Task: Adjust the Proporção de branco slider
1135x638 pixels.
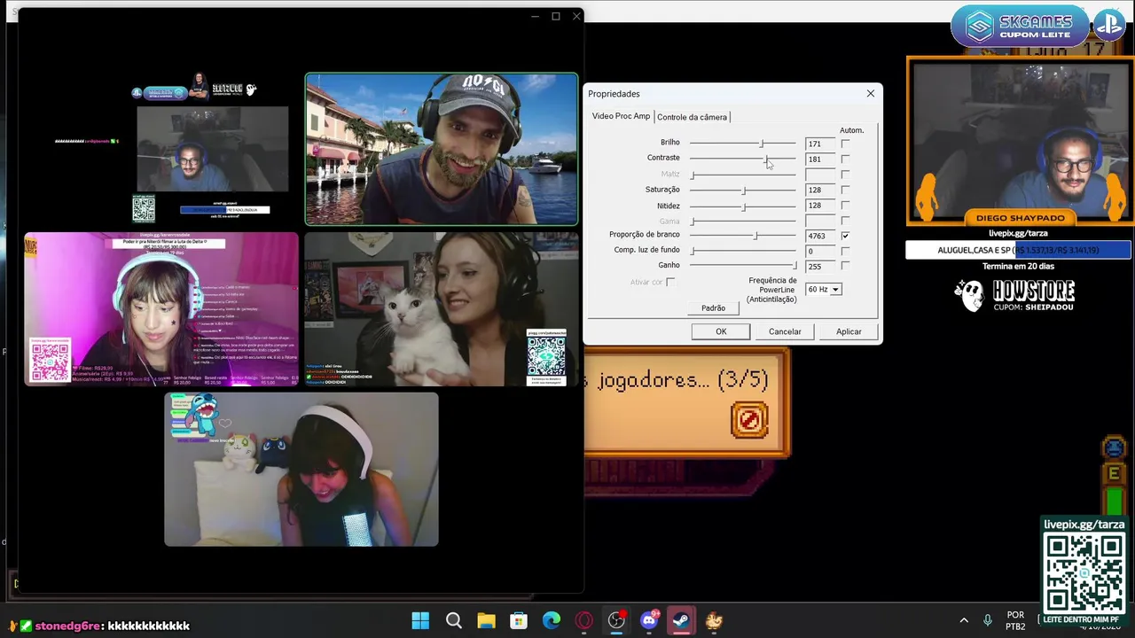Action: [x=743, y=236]
